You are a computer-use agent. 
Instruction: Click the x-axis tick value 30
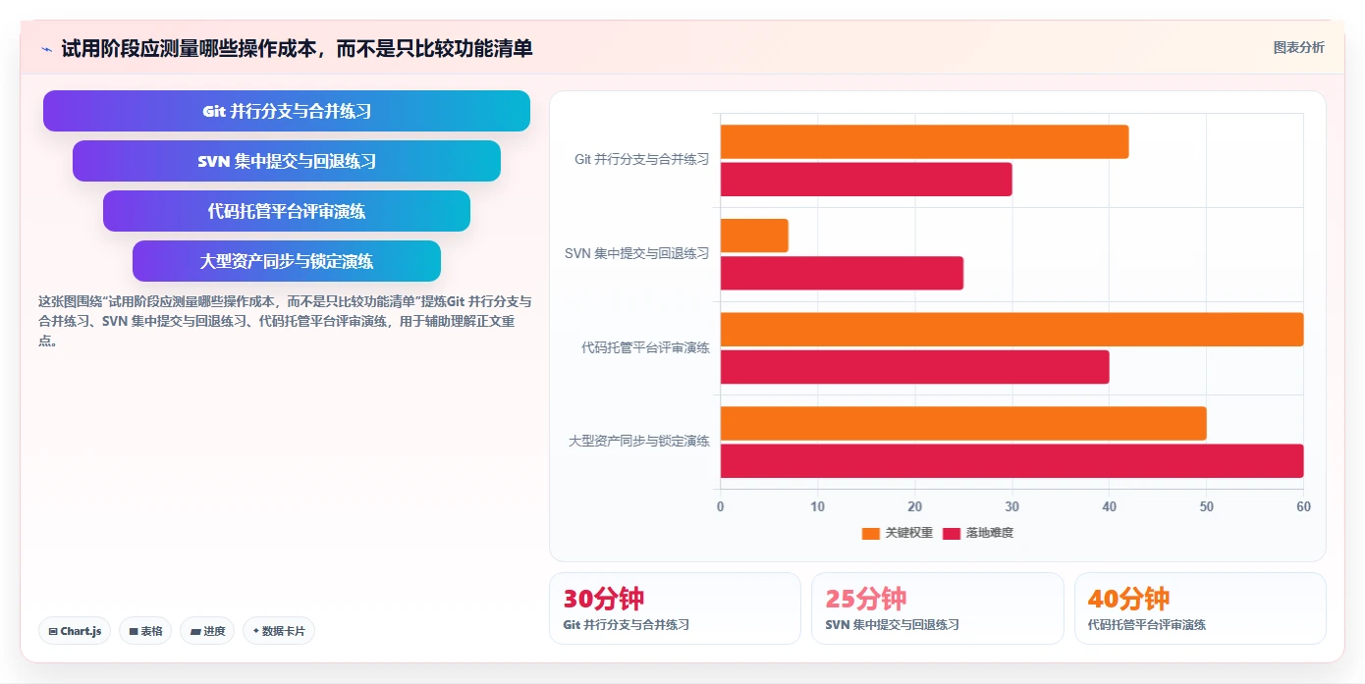point(1011,506)
